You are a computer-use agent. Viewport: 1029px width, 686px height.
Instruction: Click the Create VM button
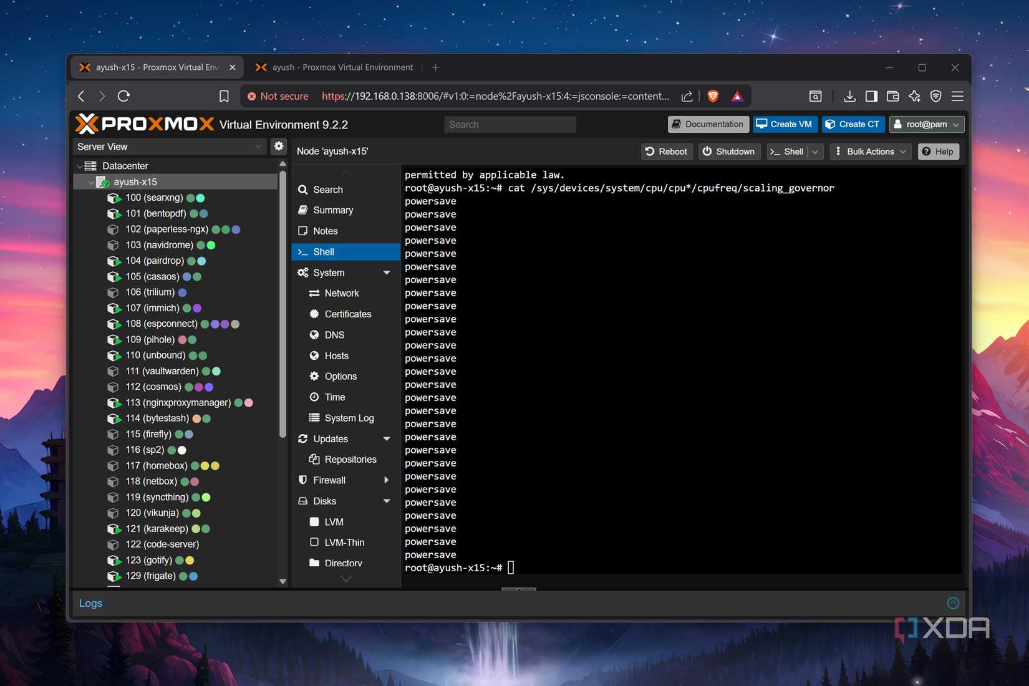coord(785,124)
